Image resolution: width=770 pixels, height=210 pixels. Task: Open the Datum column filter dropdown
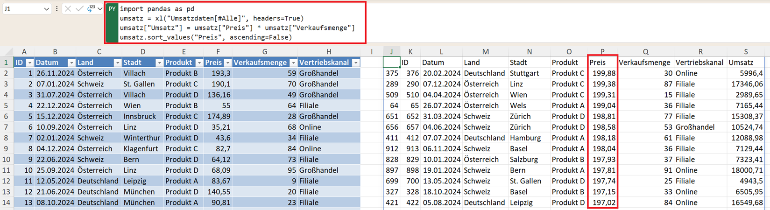point(71,63)
